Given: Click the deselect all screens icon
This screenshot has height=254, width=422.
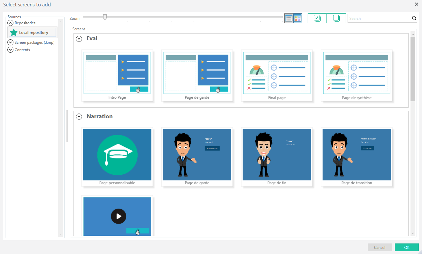Looking at the screenshot, I should [336, 18].
